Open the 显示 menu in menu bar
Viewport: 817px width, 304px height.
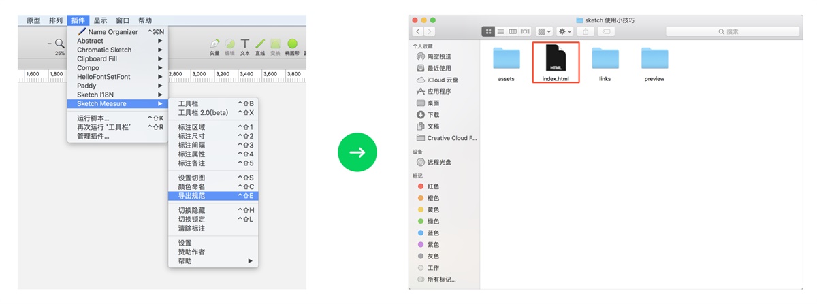pyautogui.click(x=100, y=20)
